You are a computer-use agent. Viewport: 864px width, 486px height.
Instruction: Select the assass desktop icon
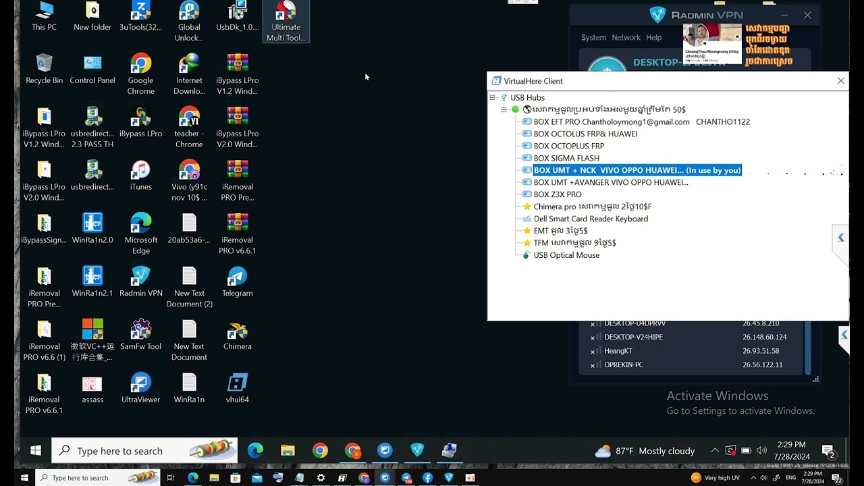pyautogui.click(x=92, y=389)
